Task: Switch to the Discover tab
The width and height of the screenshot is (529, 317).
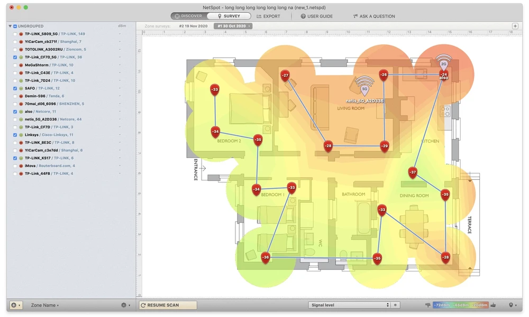Action: pos(189,16)
